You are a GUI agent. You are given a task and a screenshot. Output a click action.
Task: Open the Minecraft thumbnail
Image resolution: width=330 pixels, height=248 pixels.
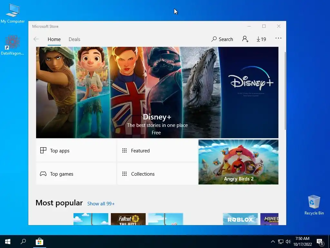coord(269,219)
